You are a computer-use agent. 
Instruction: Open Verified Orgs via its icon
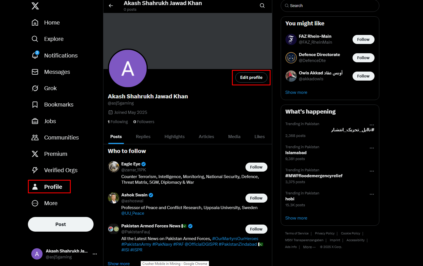click(35, 170)
